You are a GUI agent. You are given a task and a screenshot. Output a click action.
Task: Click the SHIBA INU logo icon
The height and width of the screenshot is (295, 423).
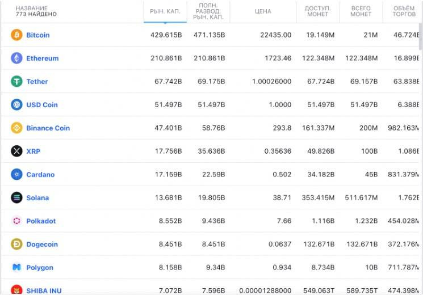click(16, 289)
